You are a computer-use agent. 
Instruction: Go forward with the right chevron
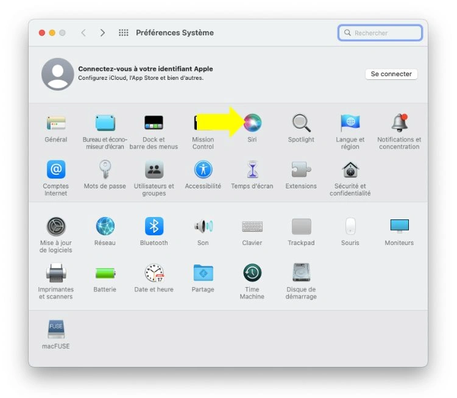pos(102,33)
